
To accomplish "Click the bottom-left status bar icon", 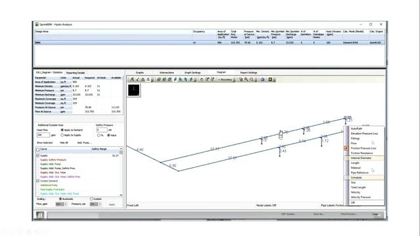I will [40, 214].
